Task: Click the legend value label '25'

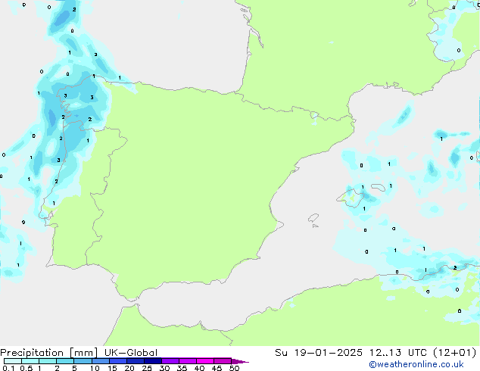Action: click(x=147, y=368)
